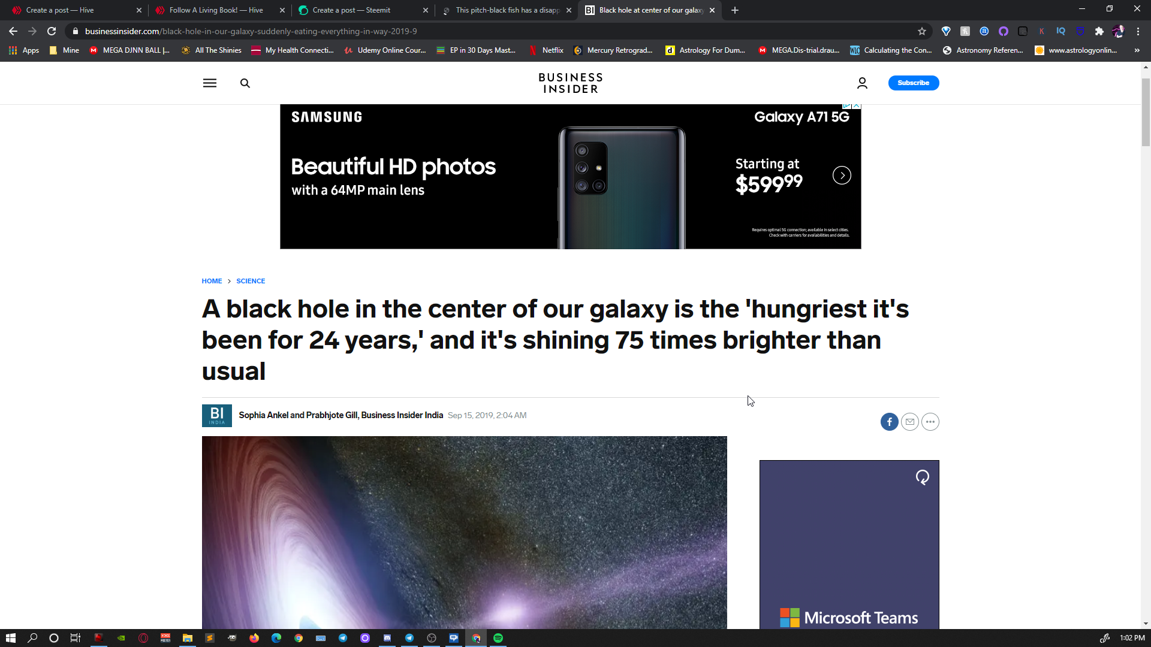Switch to Follow A Living Book Hive tab

(216, 10)
